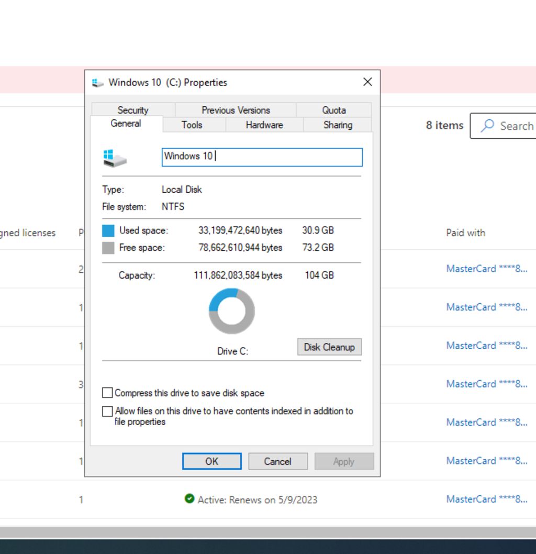Go to the Sharing tab

pyautogui.click(x=338, y=125)
